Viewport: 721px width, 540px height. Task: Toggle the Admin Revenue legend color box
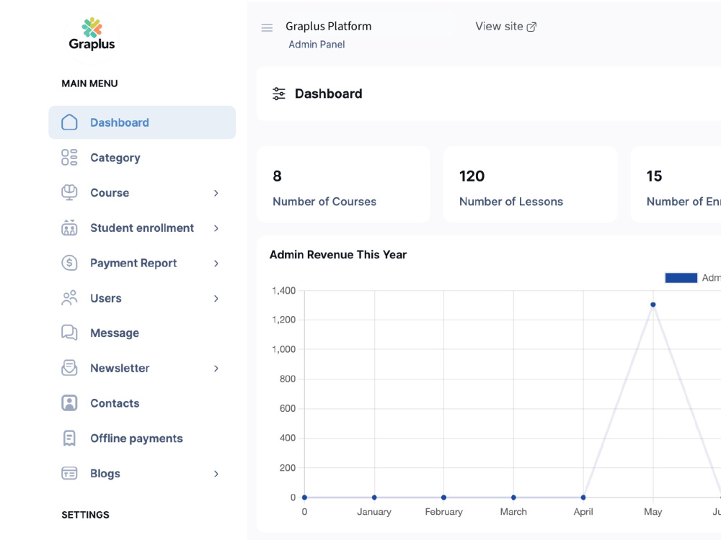(x=681, y=278)
